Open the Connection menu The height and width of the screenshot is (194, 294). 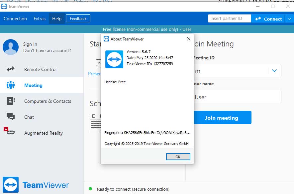(15, 19)
